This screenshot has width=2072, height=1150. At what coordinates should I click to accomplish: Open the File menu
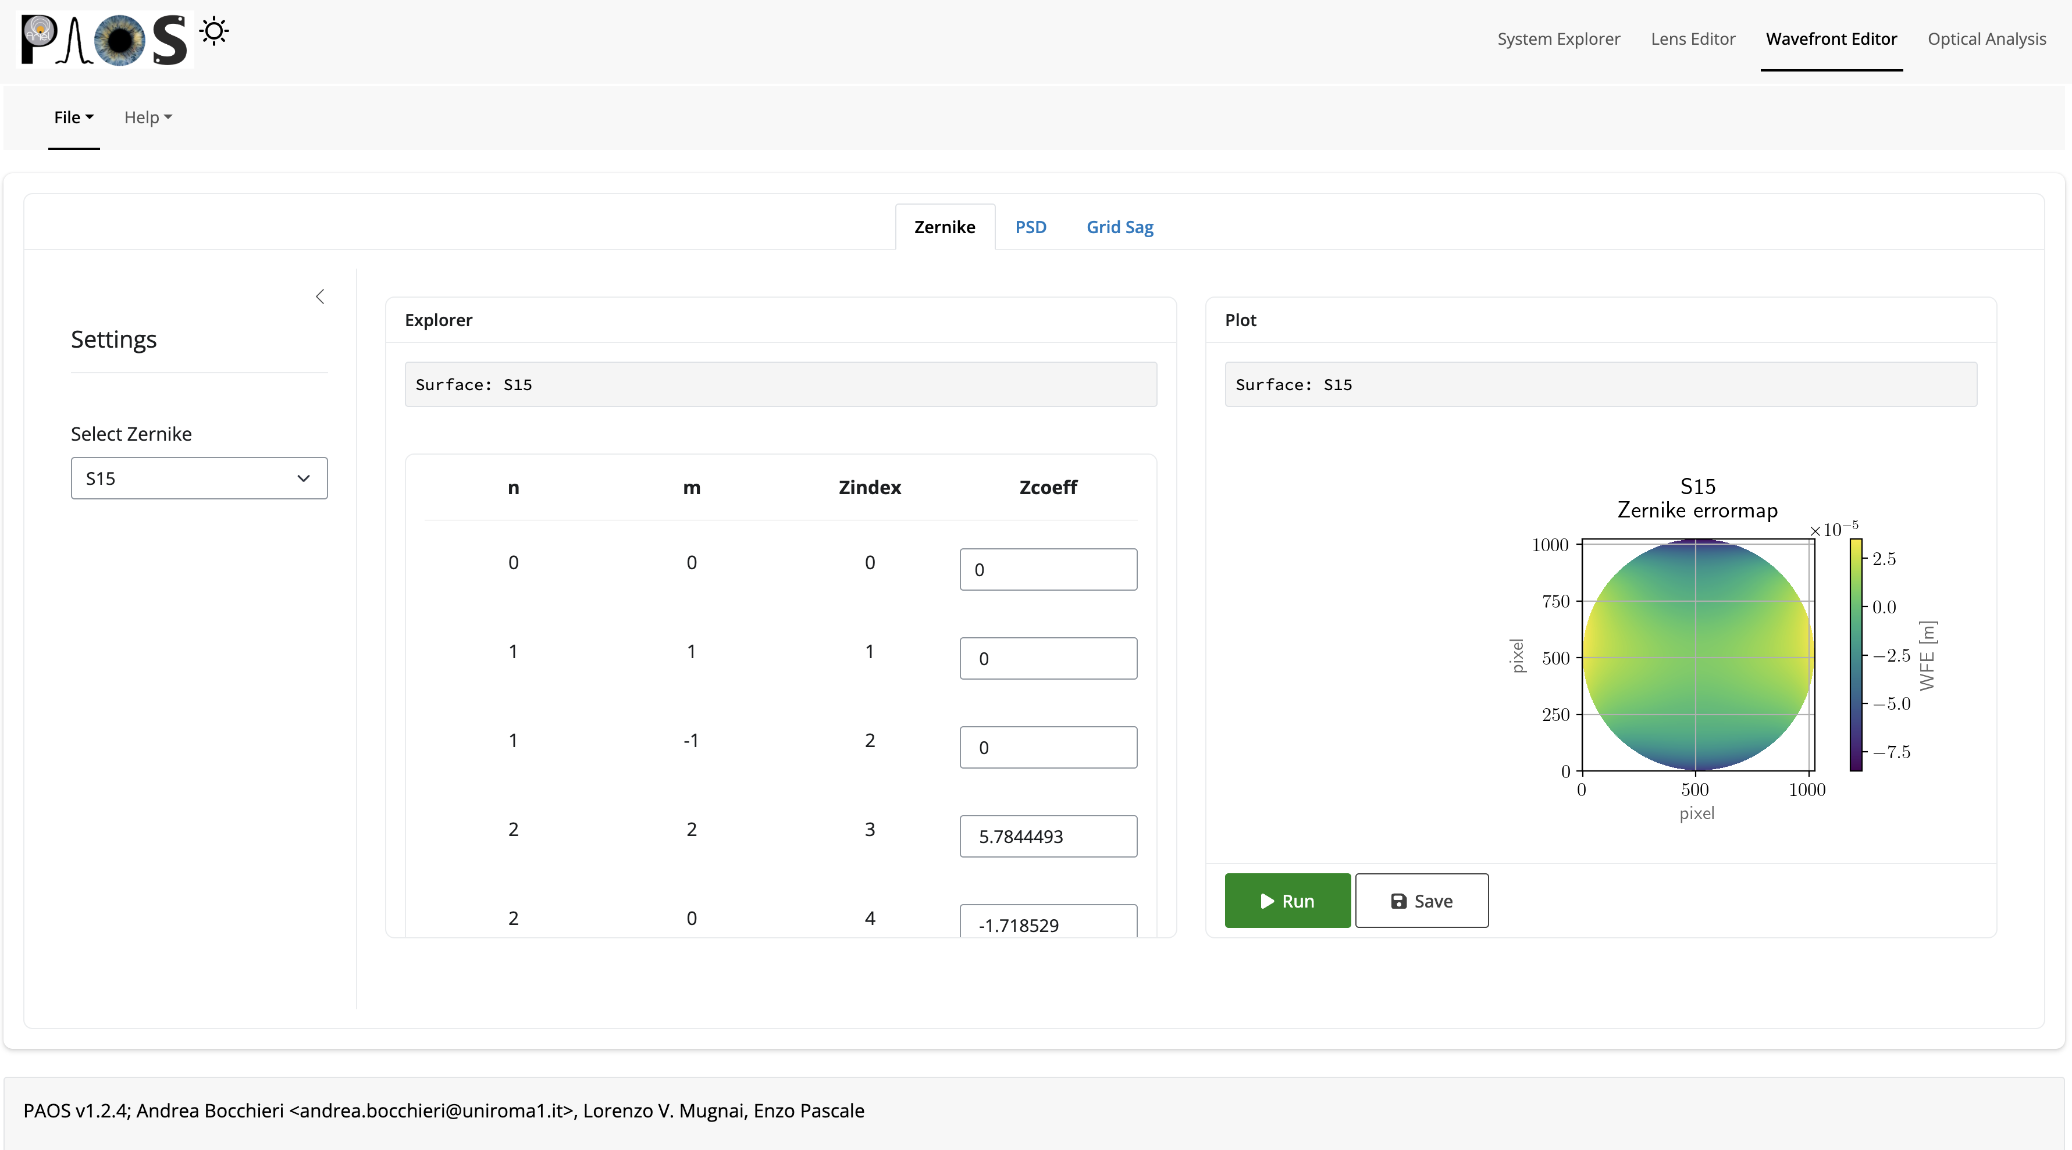click(x=74, y=117)
